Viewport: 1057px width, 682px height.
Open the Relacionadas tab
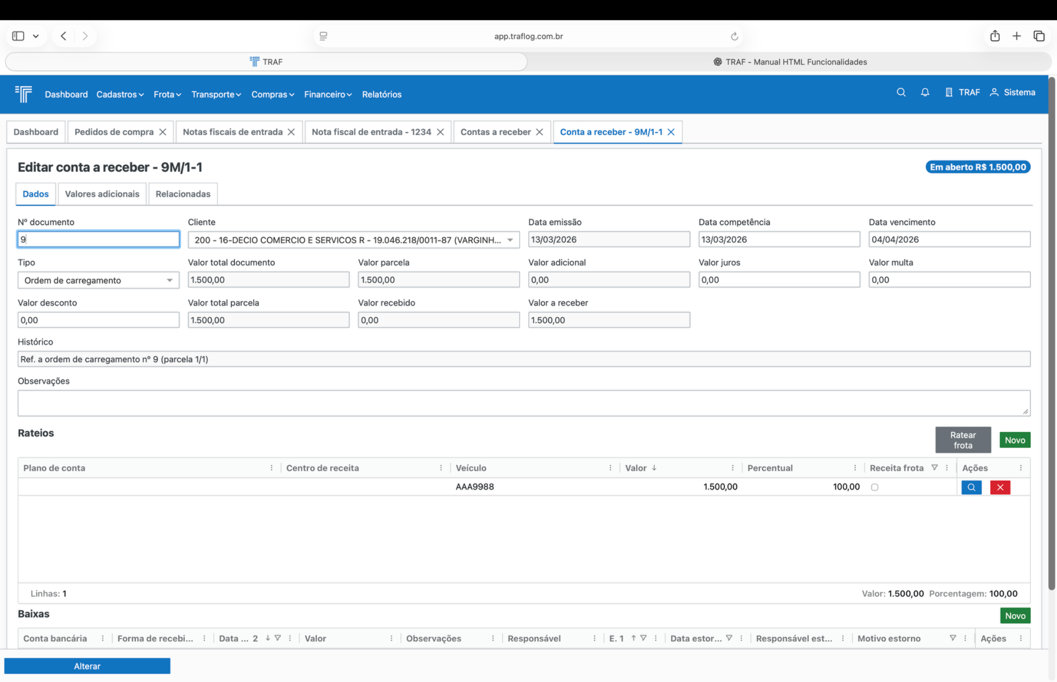pos(183,194)
